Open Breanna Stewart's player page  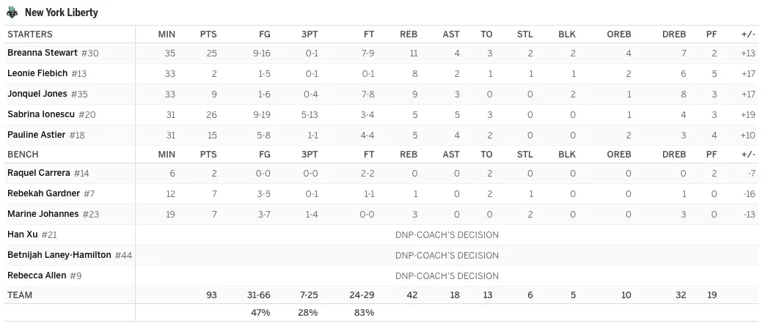click(x=43, y=53)
